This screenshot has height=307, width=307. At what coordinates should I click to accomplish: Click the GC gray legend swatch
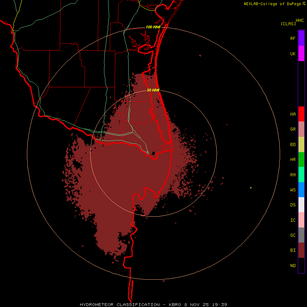coord(301,235)
